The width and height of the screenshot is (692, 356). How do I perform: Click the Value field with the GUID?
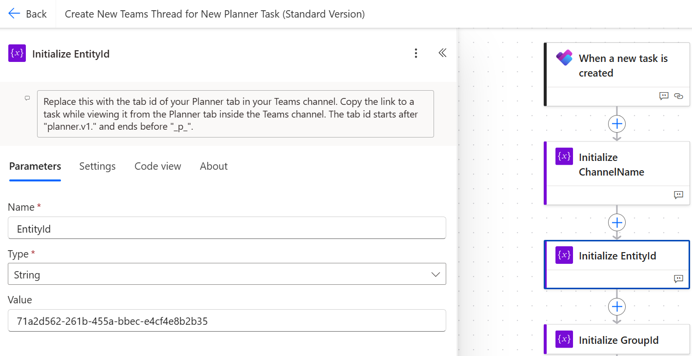click(x=227, y=320)
